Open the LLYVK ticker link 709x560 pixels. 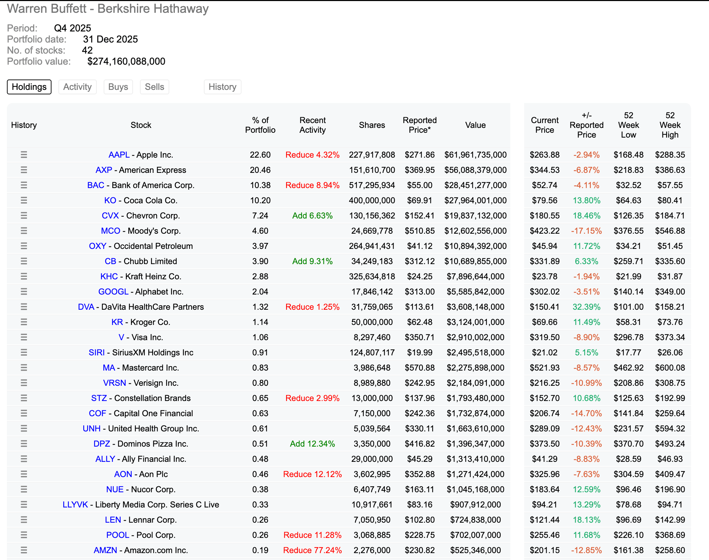[x=75, y=504]
